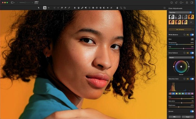
Task: Select the Arrange arrow tool
Action: point(39,8)
